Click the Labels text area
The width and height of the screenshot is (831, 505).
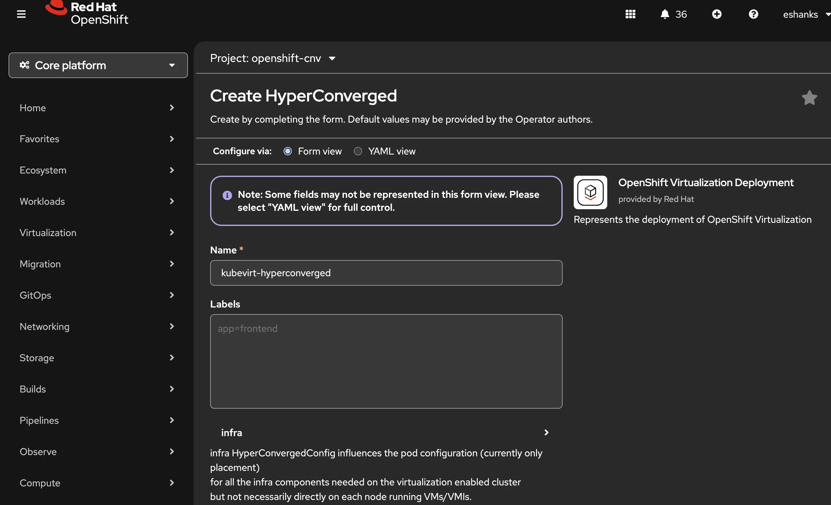(386, 362)
